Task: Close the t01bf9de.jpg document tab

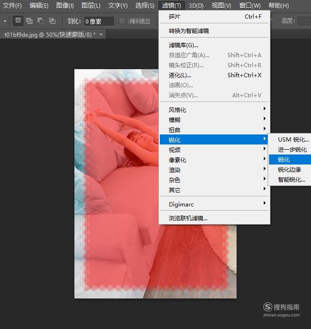Action: (x=101, y=34)
